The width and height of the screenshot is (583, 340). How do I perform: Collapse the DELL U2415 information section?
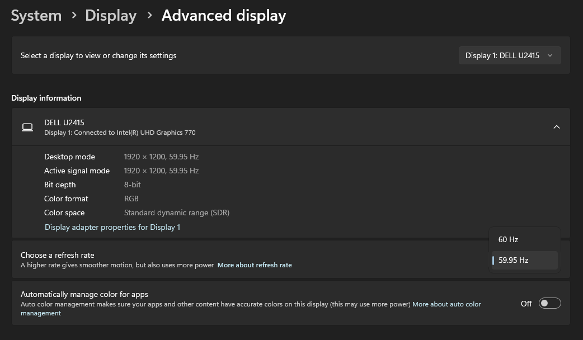[556, 127]
